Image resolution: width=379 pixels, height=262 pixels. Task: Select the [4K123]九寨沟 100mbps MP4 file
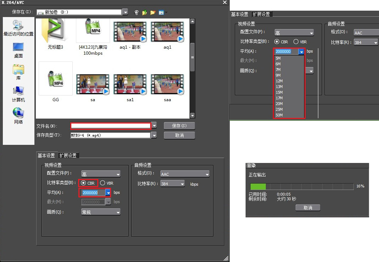pyautogui.click(x=93, y=37)
